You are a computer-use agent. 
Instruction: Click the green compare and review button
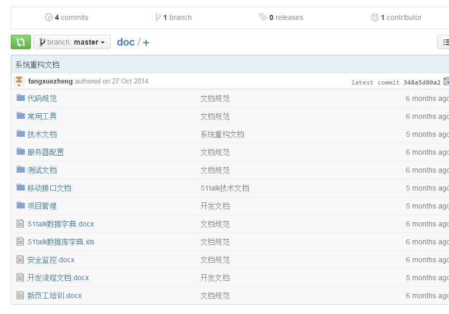(21, 42)
